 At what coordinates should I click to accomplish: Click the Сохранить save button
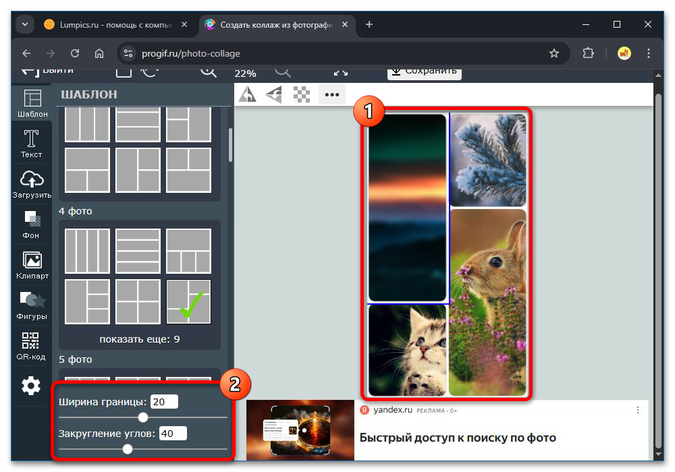[424, 71]
